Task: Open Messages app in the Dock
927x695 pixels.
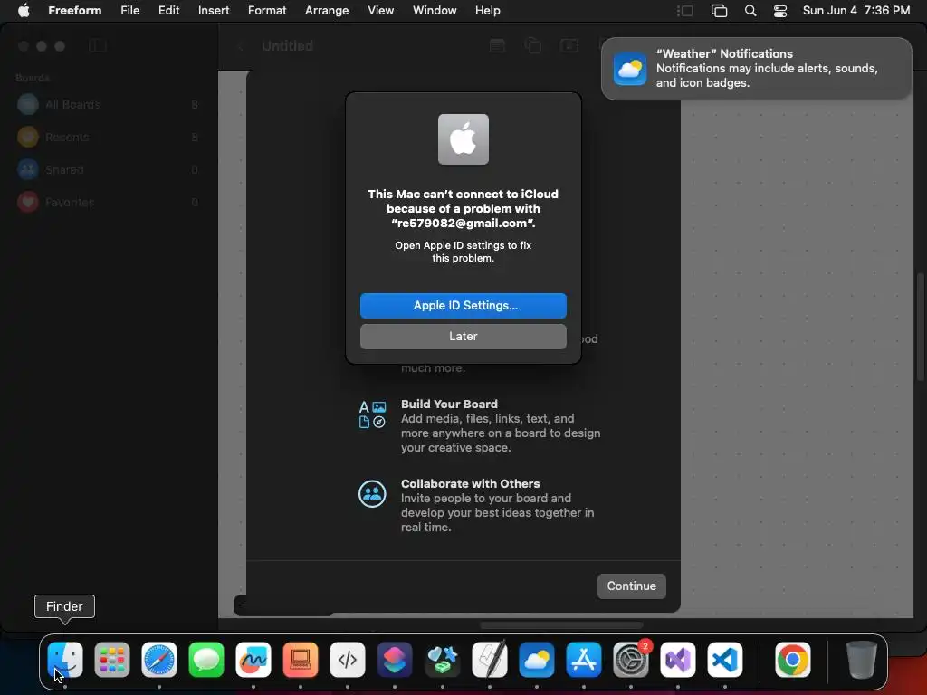Action: (x=206, y=660)
